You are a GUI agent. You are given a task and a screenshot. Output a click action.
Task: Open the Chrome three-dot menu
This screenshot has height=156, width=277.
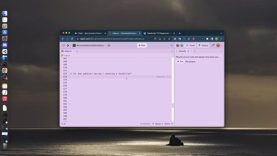click(221, 39)
